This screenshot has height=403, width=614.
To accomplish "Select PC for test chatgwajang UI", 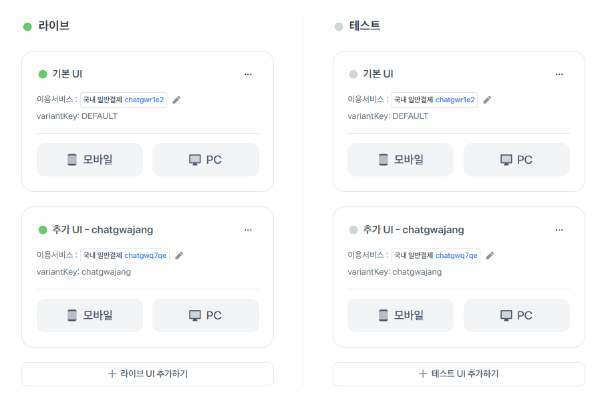I will click(516, 315).
